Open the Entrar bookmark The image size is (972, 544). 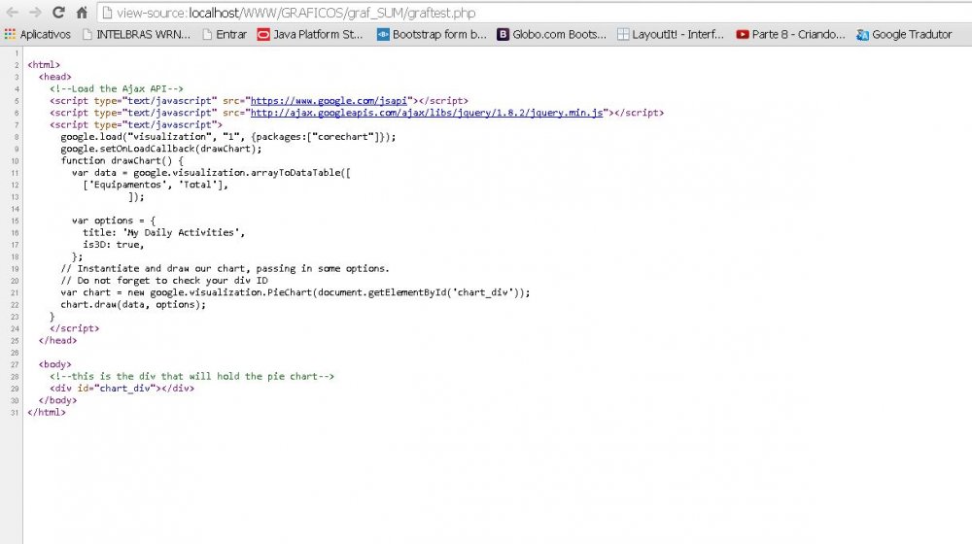coord(224,34)
